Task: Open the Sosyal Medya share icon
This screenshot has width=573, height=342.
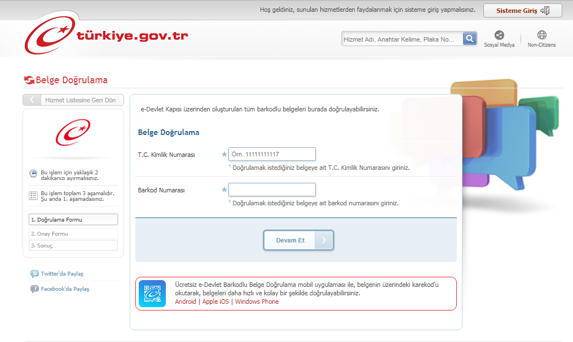Action: [499, 35]
